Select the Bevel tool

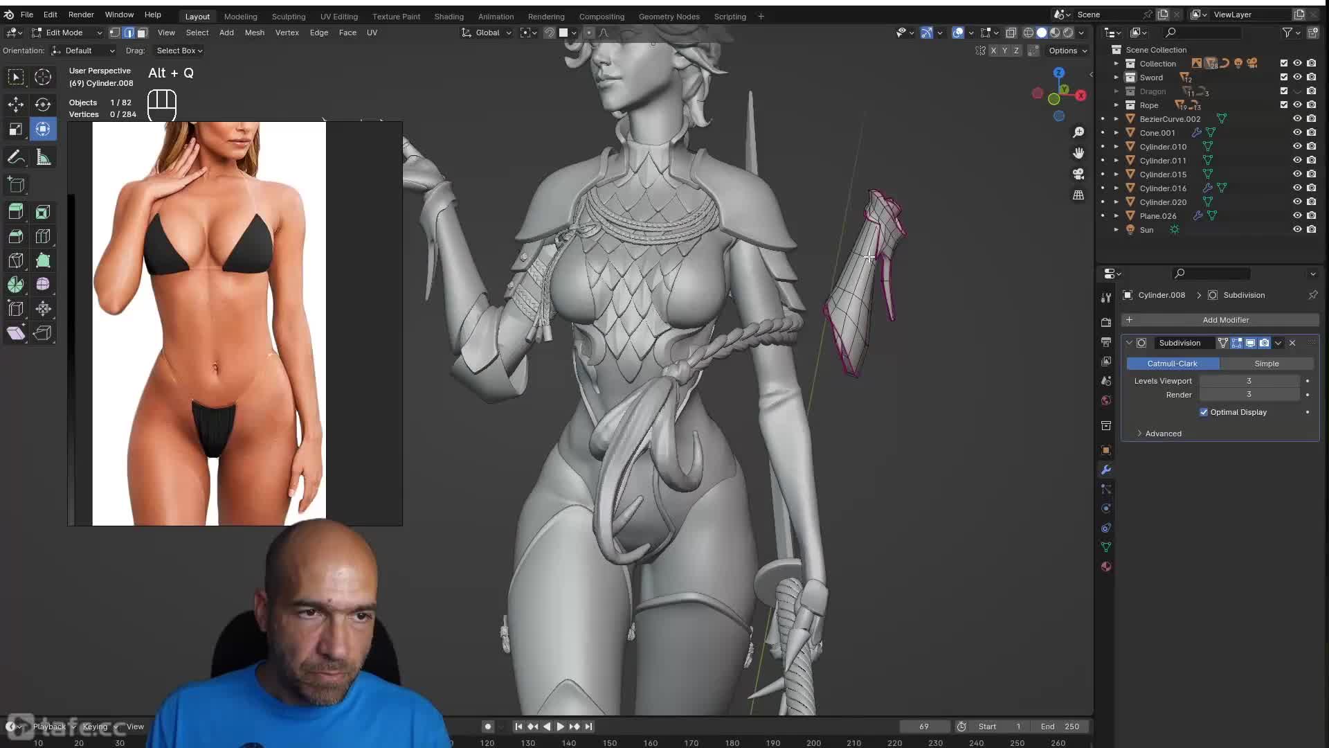tap(15, 236)
